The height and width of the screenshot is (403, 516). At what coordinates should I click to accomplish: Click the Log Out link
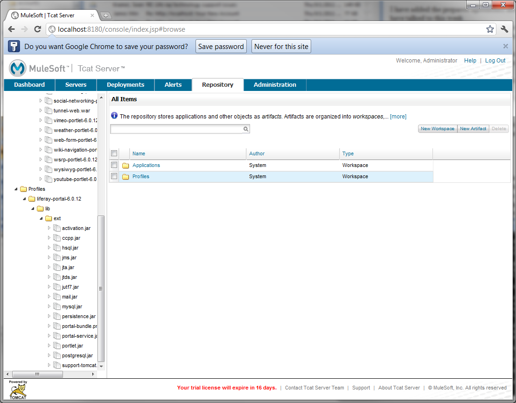pyautogui.click(x=495, y=61)
